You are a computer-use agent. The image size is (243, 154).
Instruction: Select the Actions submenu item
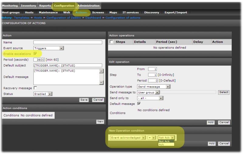(81, 12)
